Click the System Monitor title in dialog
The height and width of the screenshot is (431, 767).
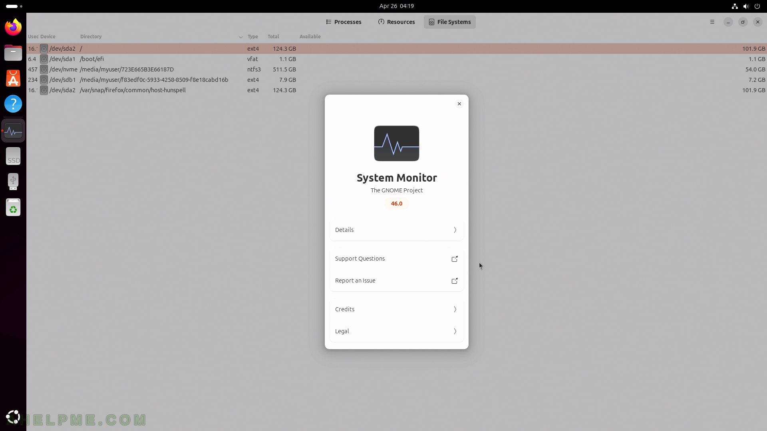(397, 178)
